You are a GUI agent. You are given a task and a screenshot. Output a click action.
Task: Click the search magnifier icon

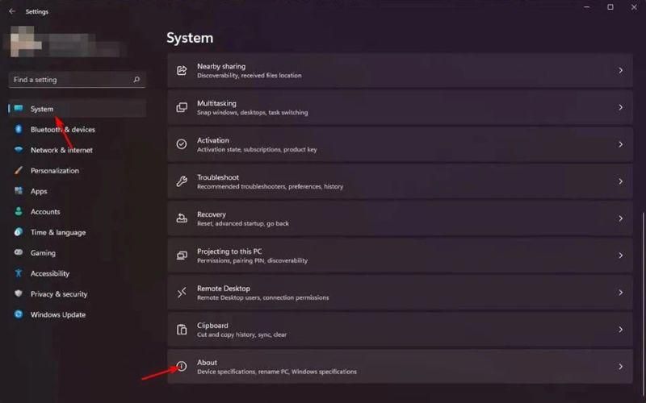[x=136, y=79]
